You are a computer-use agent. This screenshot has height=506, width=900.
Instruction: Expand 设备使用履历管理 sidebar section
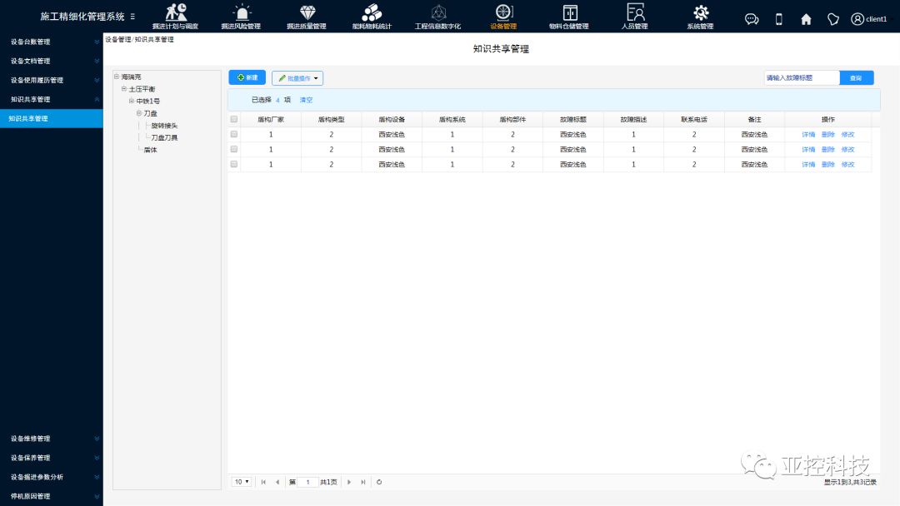coord(52,80)
